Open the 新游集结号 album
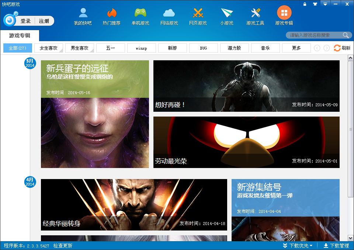 [285, 210]
